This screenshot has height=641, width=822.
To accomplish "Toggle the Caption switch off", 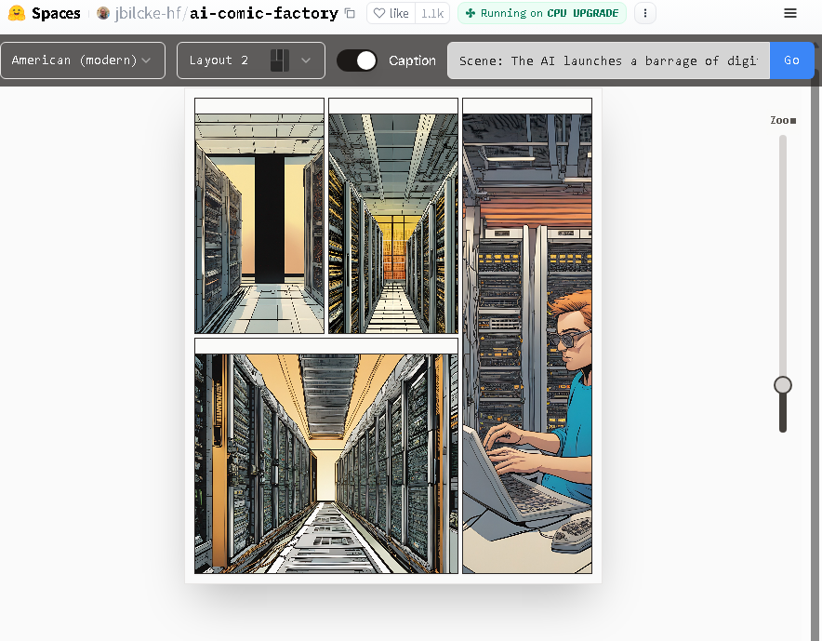I will (356, 60).
